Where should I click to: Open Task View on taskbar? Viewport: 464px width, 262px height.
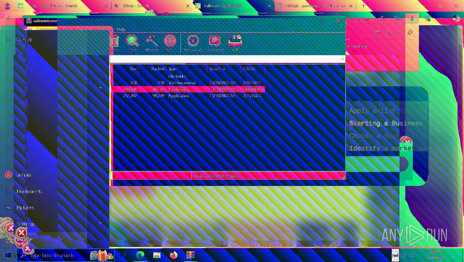coord(123,255)
